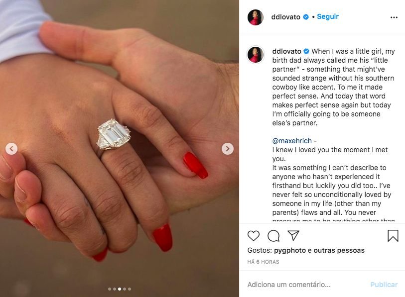Screen dimensions: 405x297
Task: Share post using the paper plane icon
Action: (293, 235)
